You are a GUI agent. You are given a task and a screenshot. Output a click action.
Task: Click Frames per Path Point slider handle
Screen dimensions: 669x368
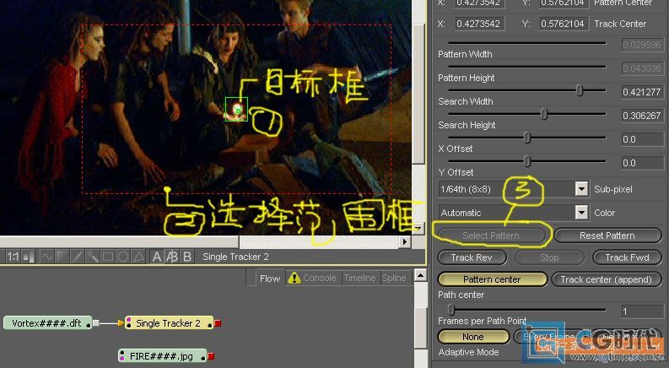[451, 309]
